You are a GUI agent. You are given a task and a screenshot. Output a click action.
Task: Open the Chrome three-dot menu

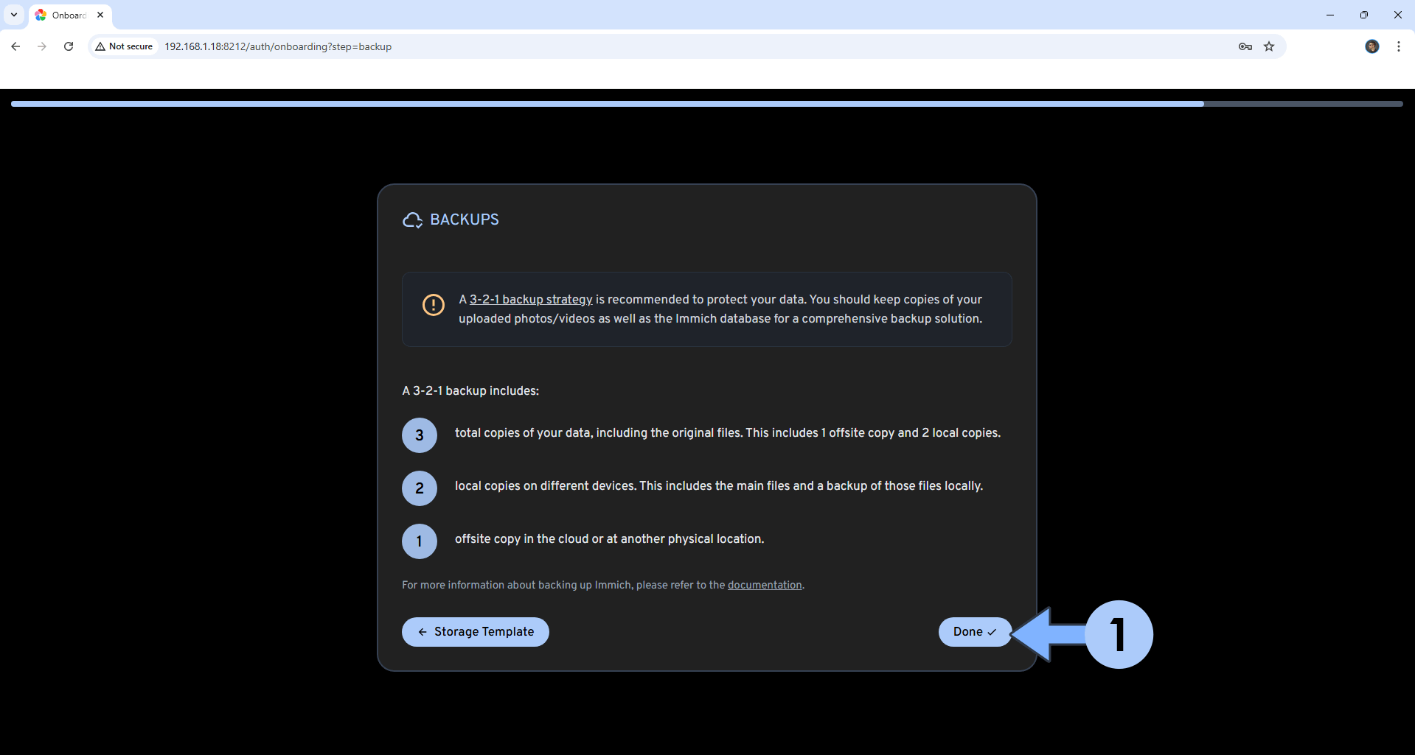[x=1399, y=46]
